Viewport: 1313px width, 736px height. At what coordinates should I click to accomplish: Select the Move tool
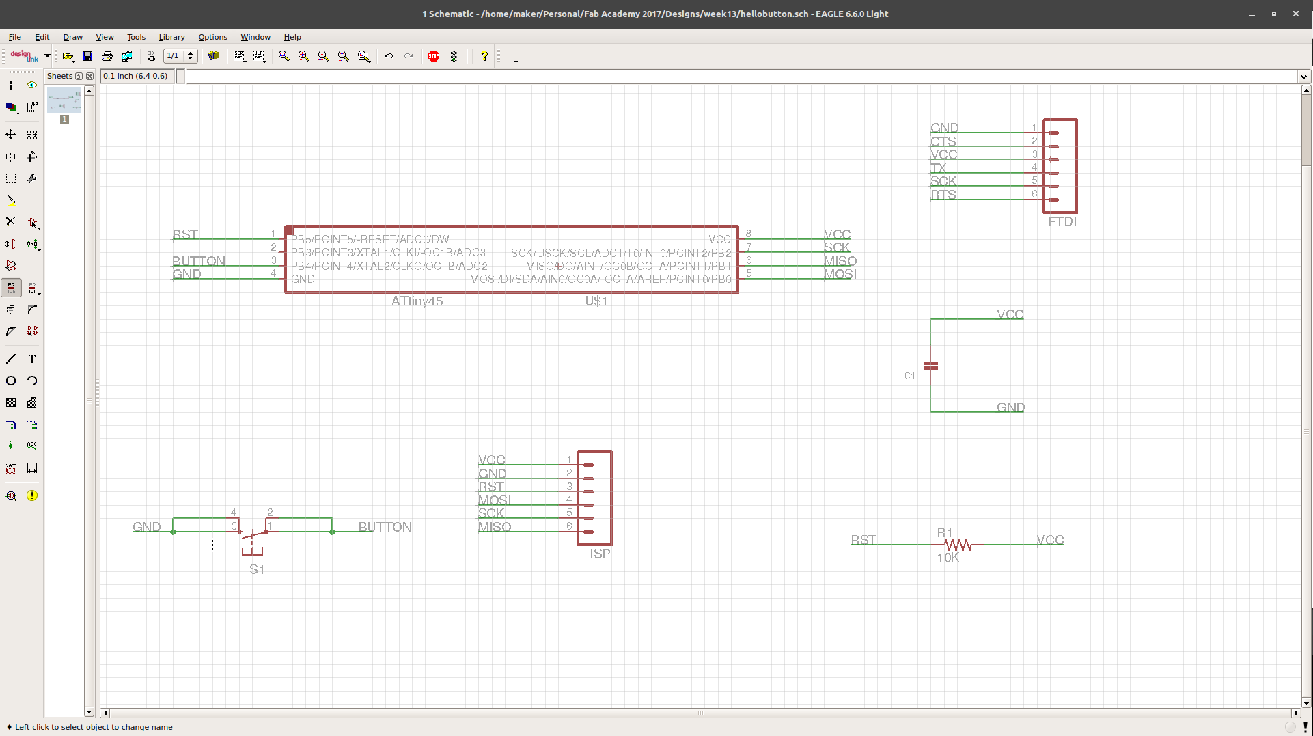point(11,135)
